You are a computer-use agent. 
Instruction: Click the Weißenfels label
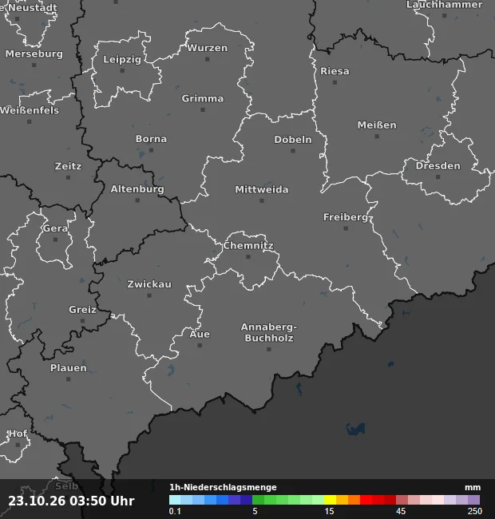30,110
